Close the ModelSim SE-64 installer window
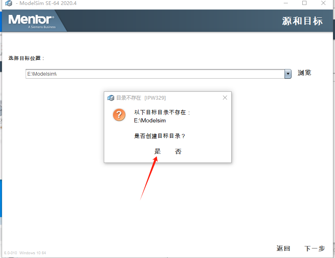 tap(323, 3)
